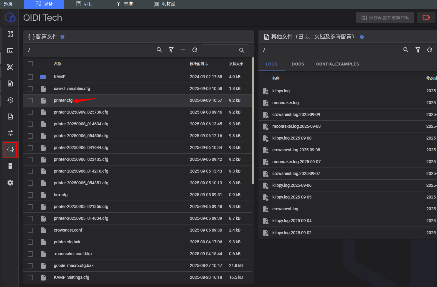Open the KAMP folder
437x287 pixels.
tap(60, 77)
